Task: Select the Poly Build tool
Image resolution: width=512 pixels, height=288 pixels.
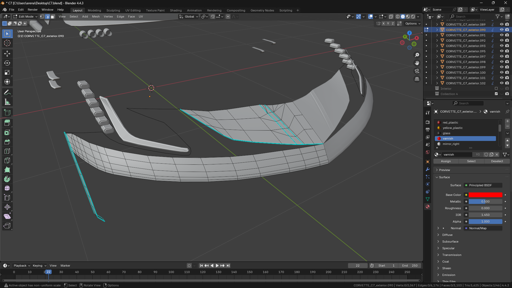Action: 7,170
